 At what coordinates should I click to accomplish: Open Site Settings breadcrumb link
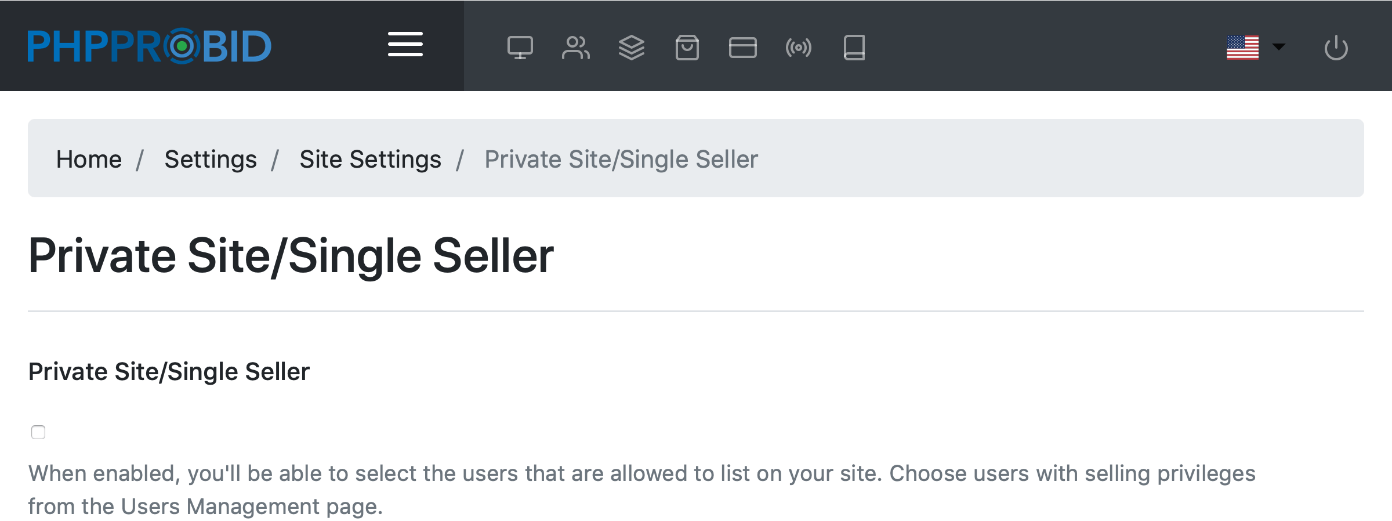(x=370, y=159)
